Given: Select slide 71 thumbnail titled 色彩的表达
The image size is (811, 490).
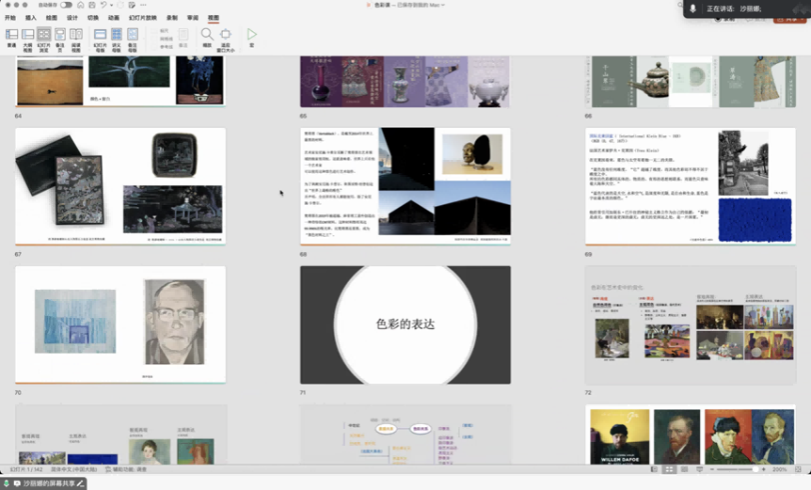Looking at the screenshot, I should click(x=405, y=324).
